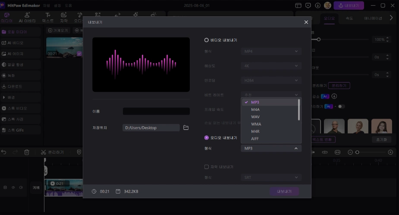Viewport: 399px width, 215px height.
Task: Open the AI 아바타 avatar tool
Action: coord(27,18)
